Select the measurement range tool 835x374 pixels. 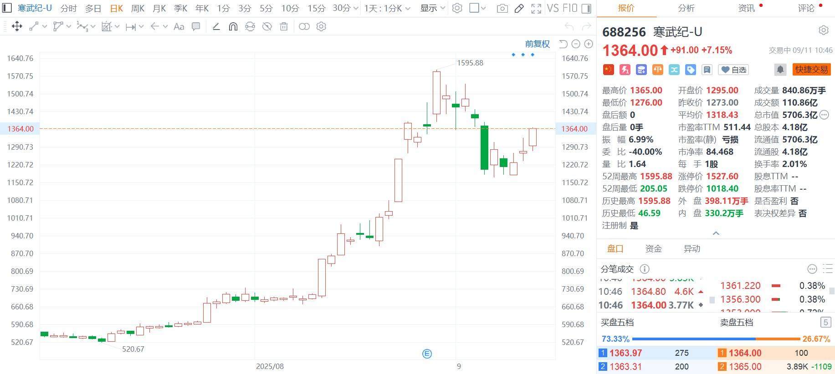tap(130, 27)
